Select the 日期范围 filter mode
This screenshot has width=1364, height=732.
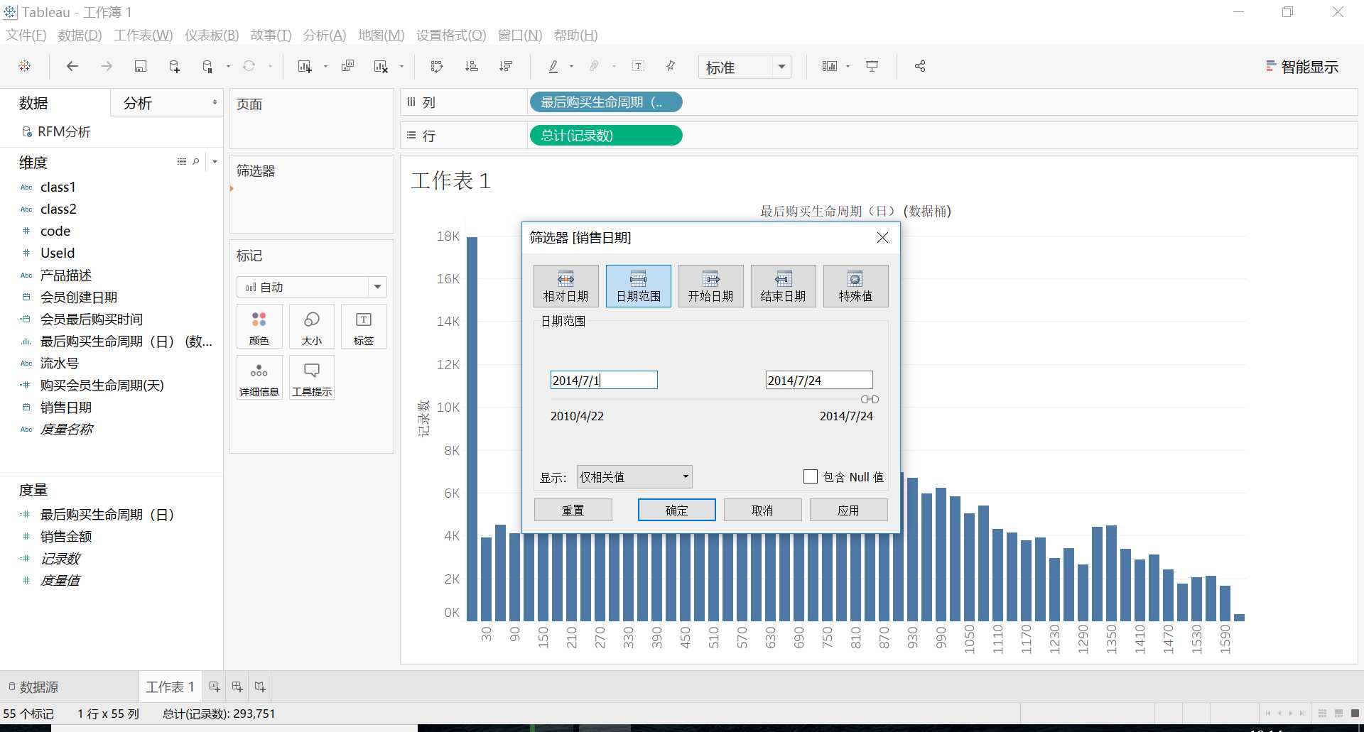coord(639,286)
